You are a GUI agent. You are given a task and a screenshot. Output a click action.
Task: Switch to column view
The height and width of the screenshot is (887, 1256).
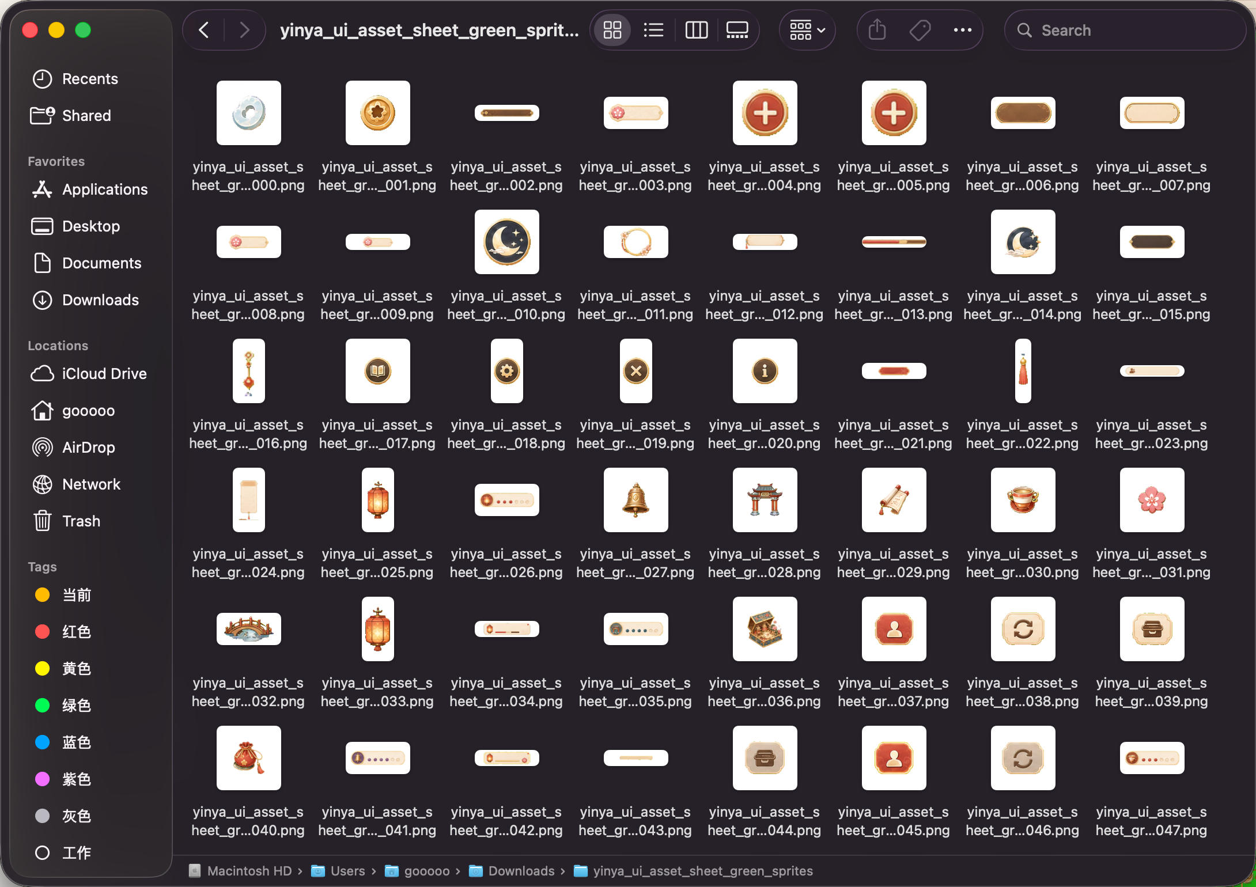tap(696, 30)
